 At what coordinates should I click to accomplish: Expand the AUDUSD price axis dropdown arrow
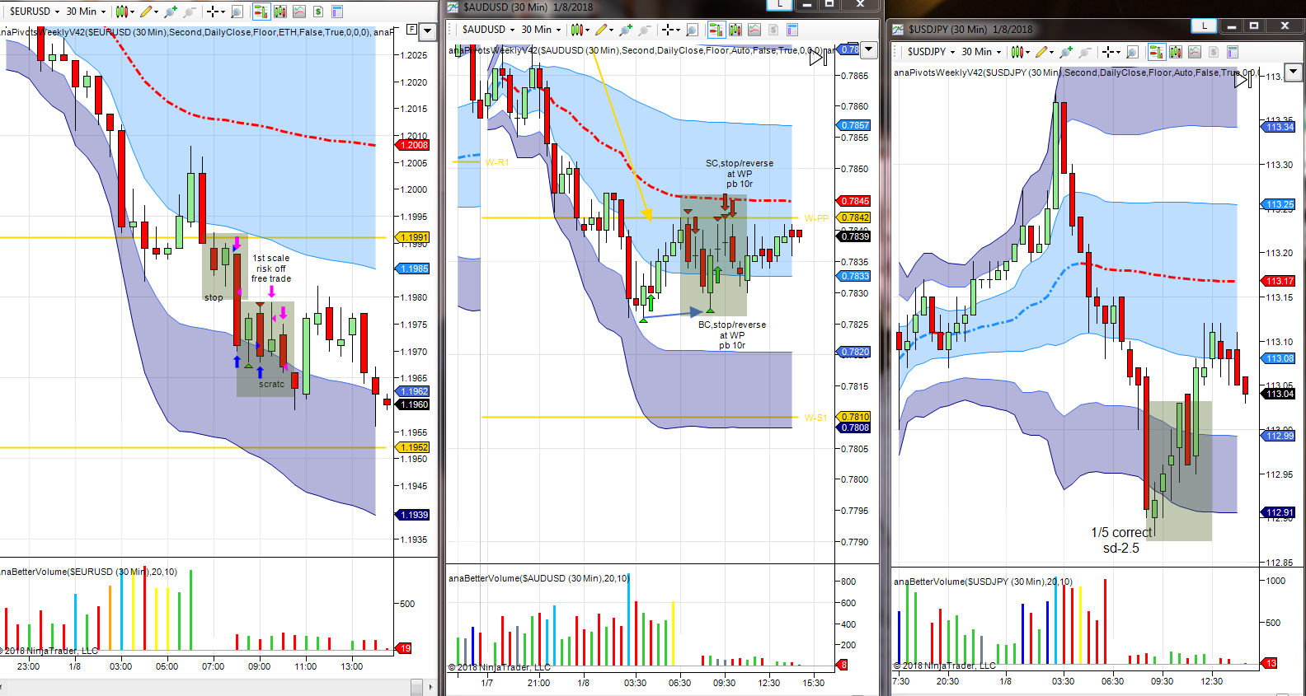[x=868, y=50]
